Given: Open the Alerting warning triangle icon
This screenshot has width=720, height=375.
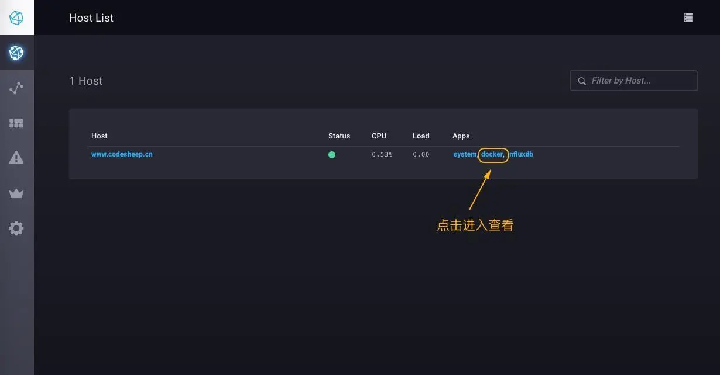Looking at the screenshot, I should [16, 157].
